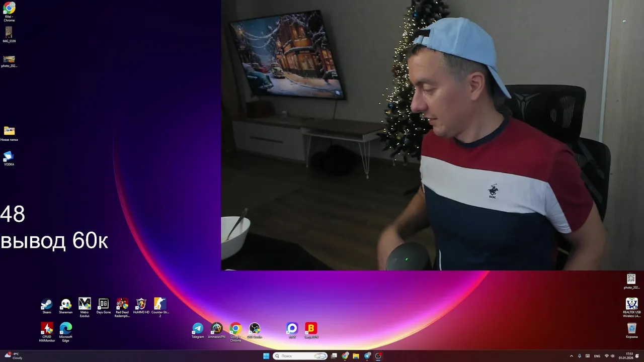Click the microphone icon in system tray
644x362 pixels.
tap(580, 356)
